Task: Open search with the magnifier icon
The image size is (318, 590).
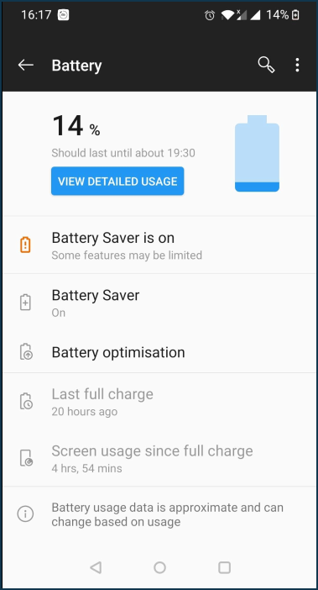Action: [x=266, y=65]
